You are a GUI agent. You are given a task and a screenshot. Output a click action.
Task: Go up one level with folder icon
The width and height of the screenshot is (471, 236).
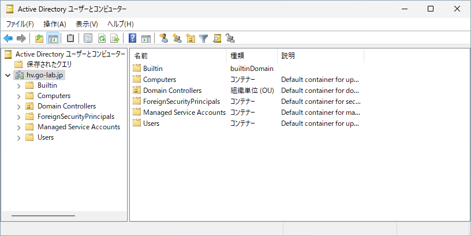39,39
